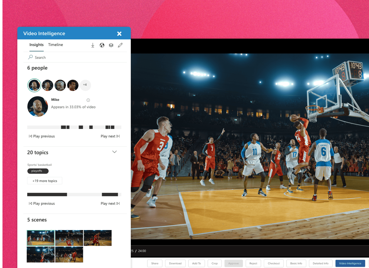Click the Add To button

197,264
